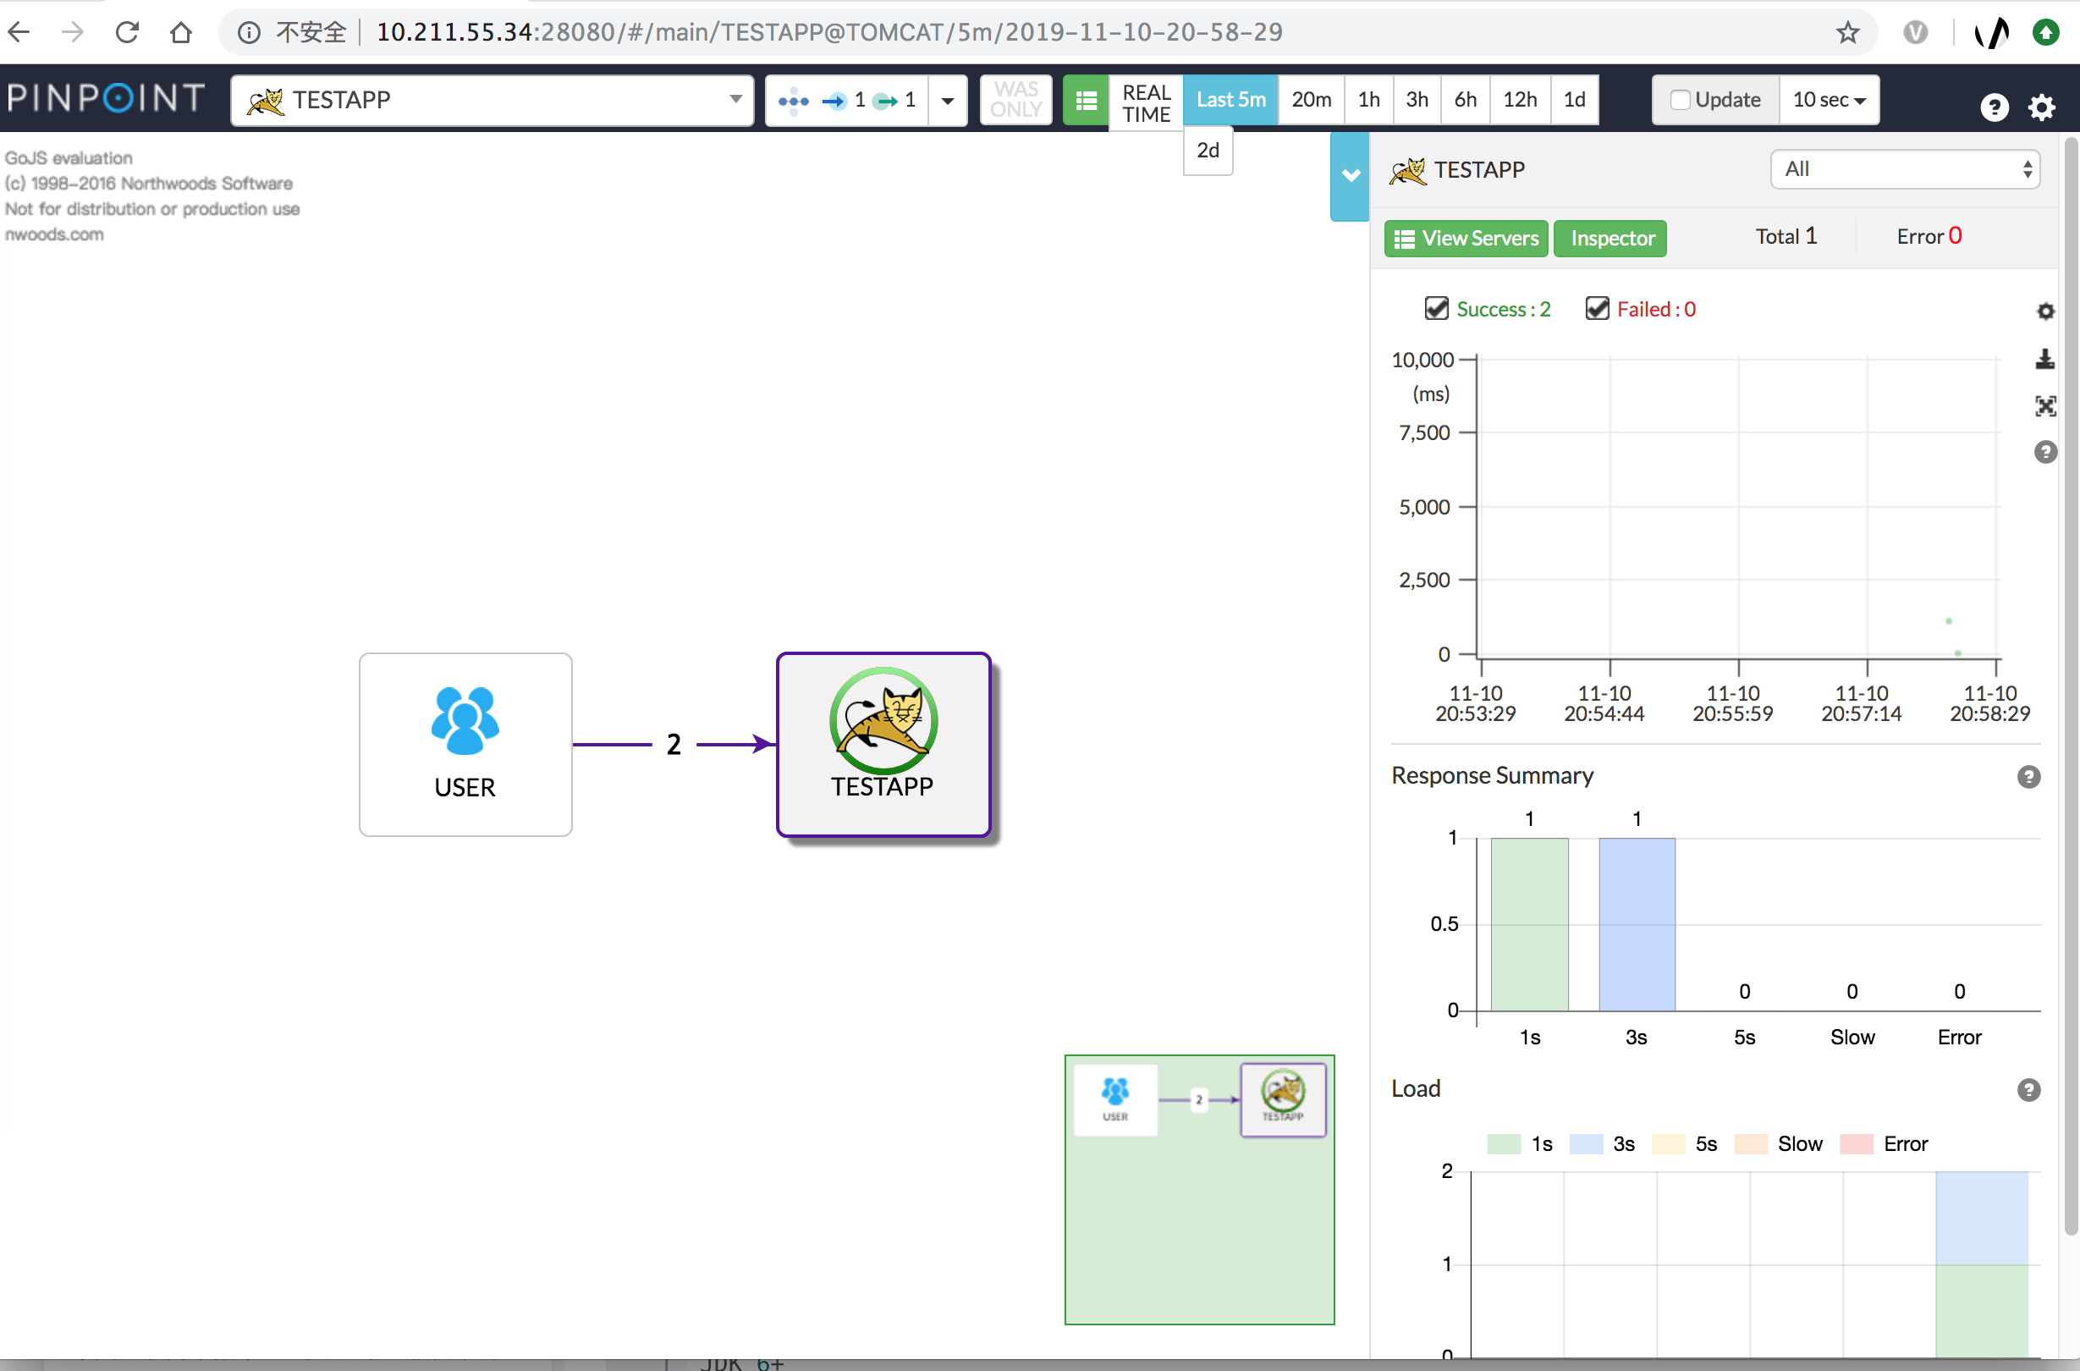Click the server map minimap overview
2080x1371 pixels.
pyautogui.click(x=1199, y=1189)
